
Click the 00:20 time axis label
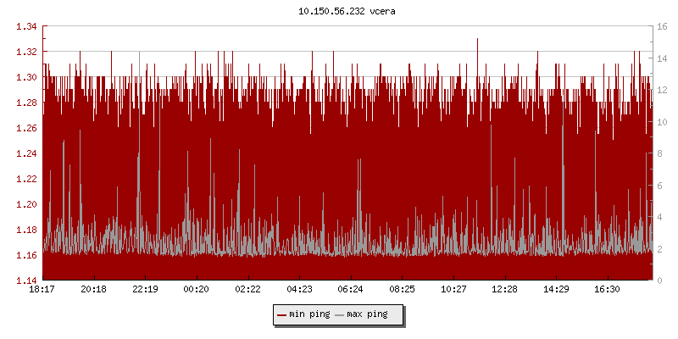click(x=197, y=289)
